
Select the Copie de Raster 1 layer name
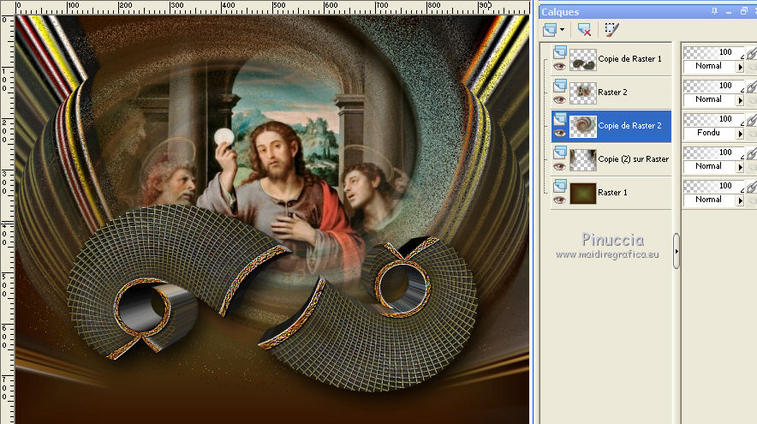click(x=629, y=59)
